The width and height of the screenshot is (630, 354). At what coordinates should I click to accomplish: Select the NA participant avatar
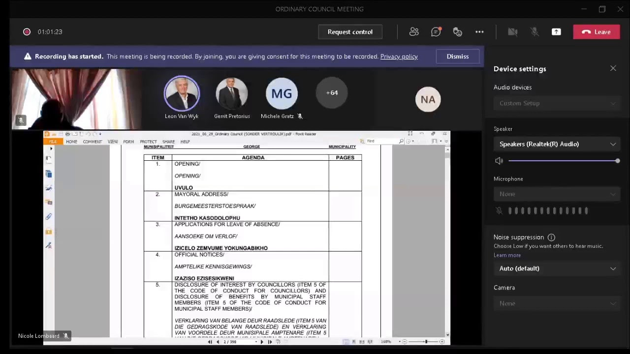[x=428, y=99]
